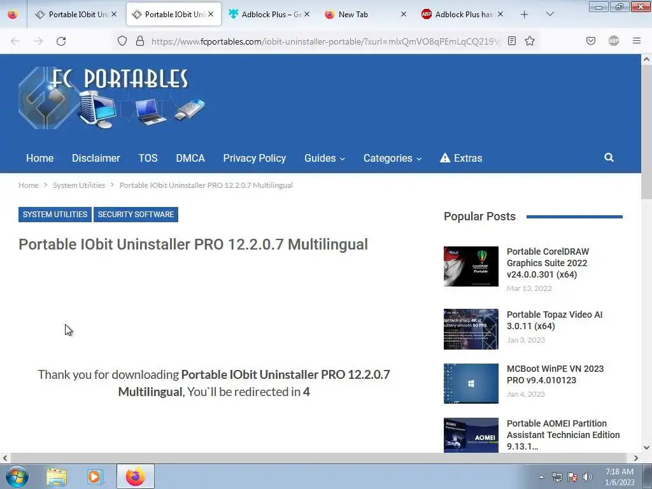Click vertical scrollbar down arrow
652x489 pixels.
646,448
